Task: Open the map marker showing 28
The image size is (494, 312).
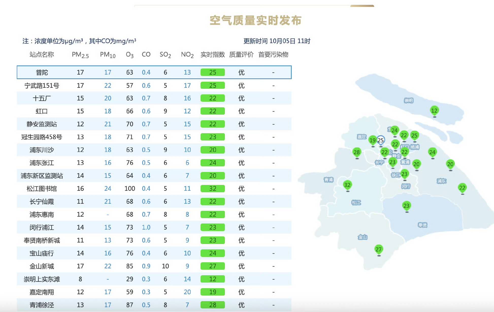Action: point(357,152)
